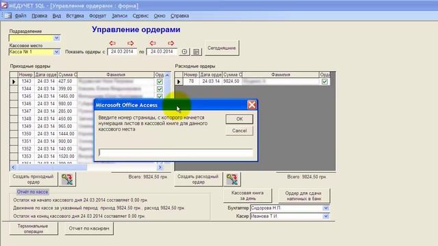Click Ордер для сдачи наличных в банк
The width and height of the screenshot is (438, 246).
304,195
